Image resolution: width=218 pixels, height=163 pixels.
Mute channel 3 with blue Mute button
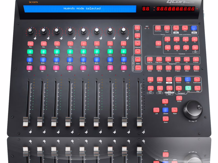(56, 60)
